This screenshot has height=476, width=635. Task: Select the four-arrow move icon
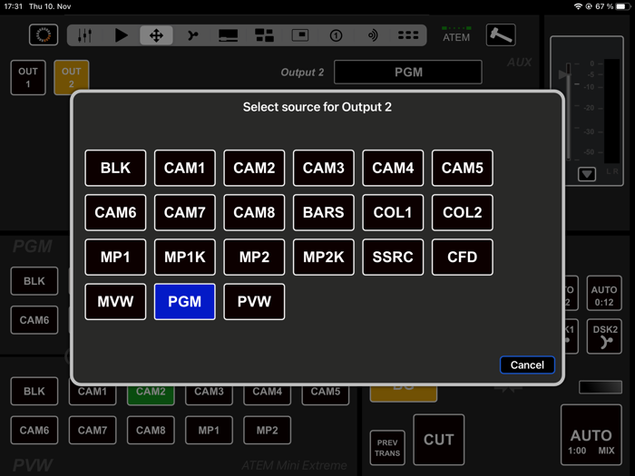pos(156,35)
